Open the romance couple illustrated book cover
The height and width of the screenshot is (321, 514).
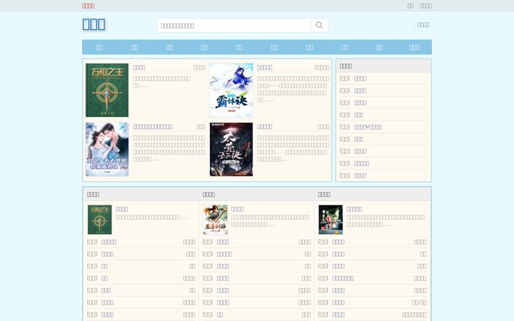(x=107, y=149)
